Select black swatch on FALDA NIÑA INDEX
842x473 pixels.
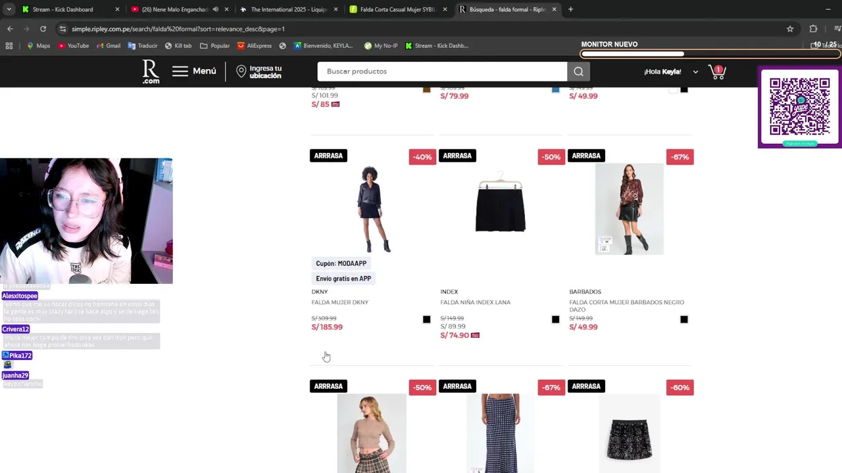point(555,319)
